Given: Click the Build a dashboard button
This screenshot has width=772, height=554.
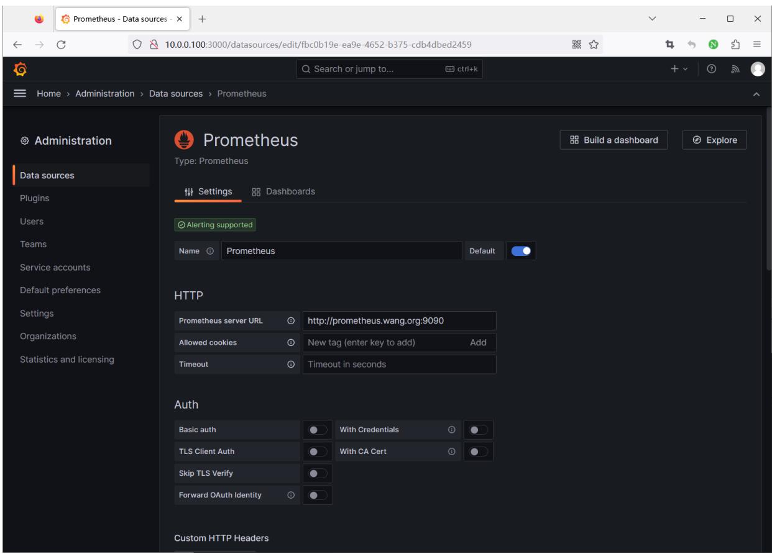Looking at the screenshot, I should pyautogui.click(x=613, y=140).
